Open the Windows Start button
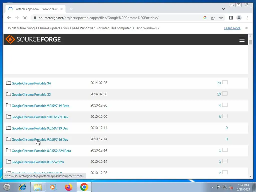 coord(7,187)
